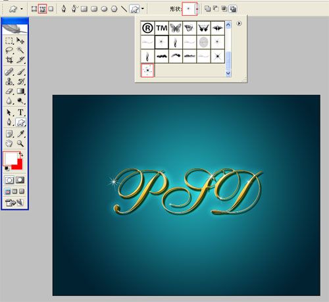Screen dimensions: 329x302
Task: Switch to Full Screen with menu bar
Action: [14, 191]
